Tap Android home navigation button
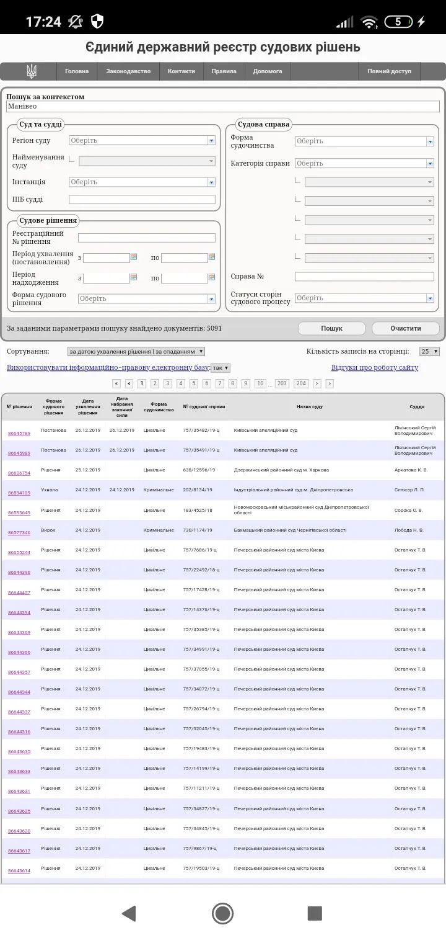The image size is (446, 943). [222, 913]
